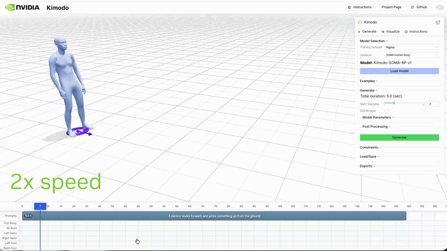The height and width of the screenshot is (251, 447).
Task: Click the Num Samples number field
Action: 433,104
